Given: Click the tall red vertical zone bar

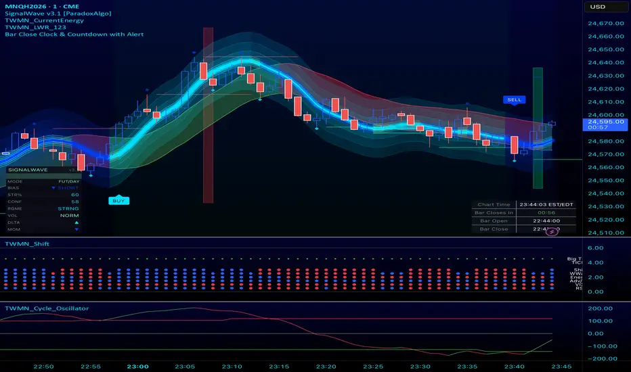Looking at the screenshot, I should [x=208, y=116].
